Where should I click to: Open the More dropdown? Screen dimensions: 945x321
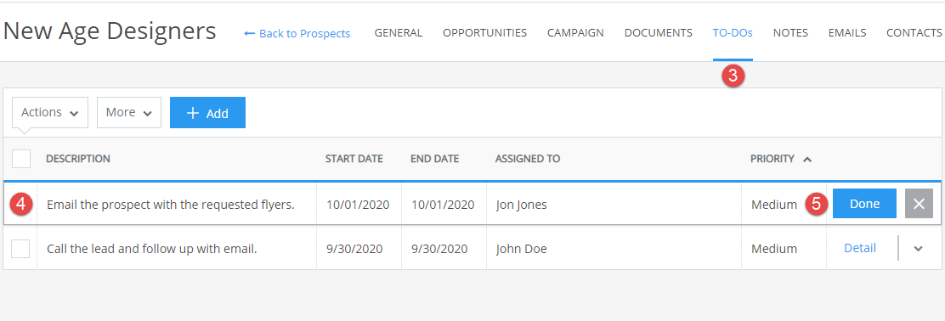(129, 113)
